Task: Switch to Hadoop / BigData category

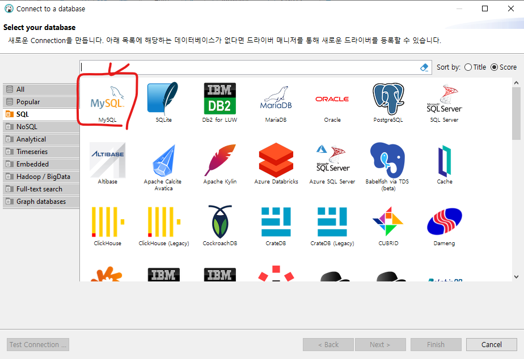Action: click(41, 177)
